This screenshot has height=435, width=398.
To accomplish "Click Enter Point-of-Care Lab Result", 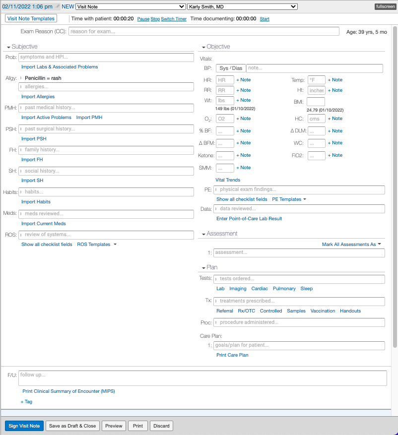I will click(249, 219).
